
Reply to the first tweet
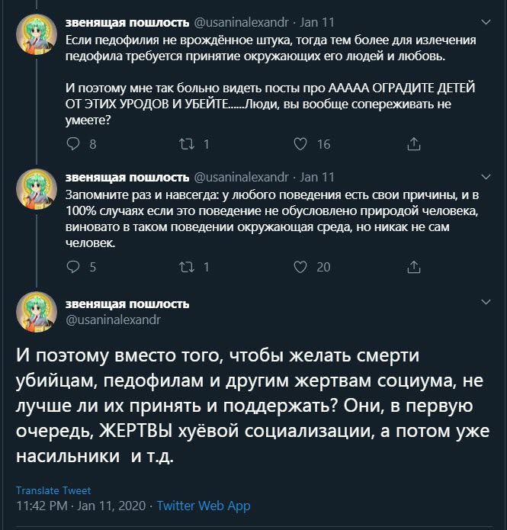click(x=74, y=144)
